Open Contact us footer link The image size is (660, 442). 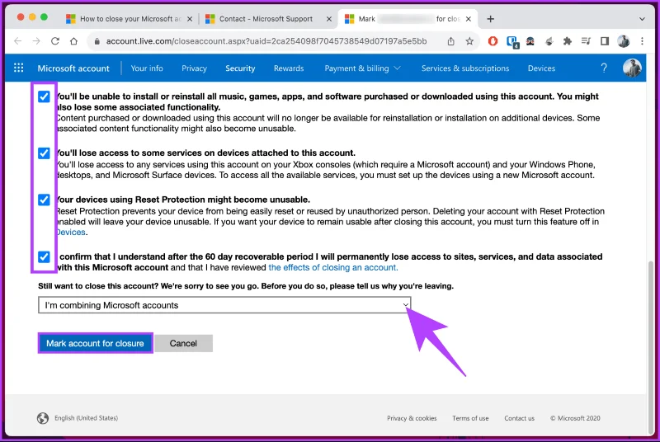(x=519, y=418)
